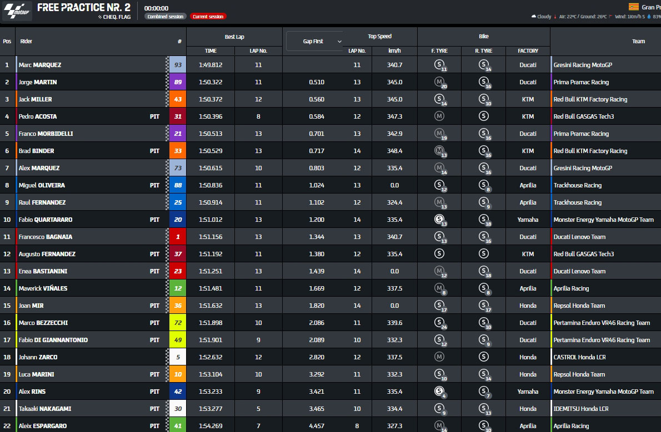Image resolution: width=661 pixels, height=432 pixels.
Task: Click the red thermometer temperature icon
Action: click(x=555, y=17)
